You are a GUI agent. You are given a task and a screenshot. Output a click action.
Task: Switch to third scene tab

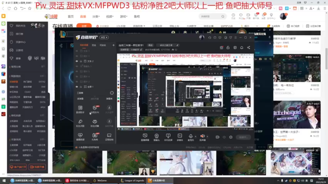coord(103,45)
